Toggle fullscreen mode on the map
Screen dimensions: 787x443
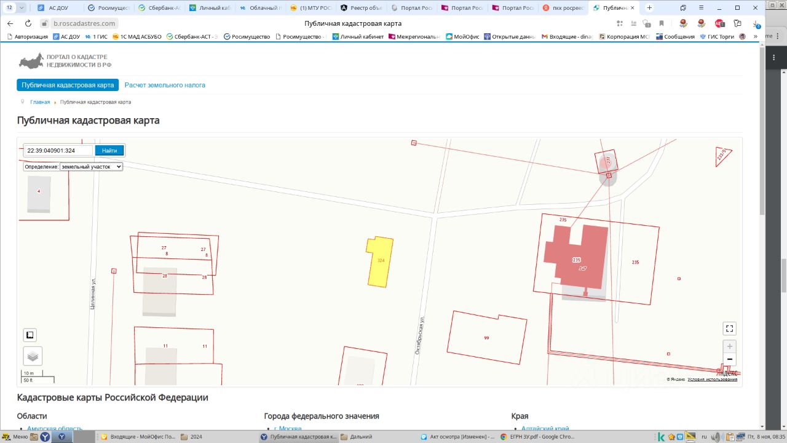[729, 329]
